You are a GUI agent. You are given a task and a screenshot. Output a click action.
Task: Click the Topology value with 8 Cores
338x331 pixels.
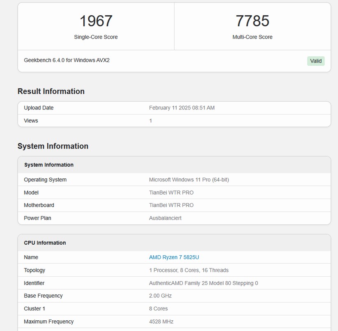tap(189, 270)
